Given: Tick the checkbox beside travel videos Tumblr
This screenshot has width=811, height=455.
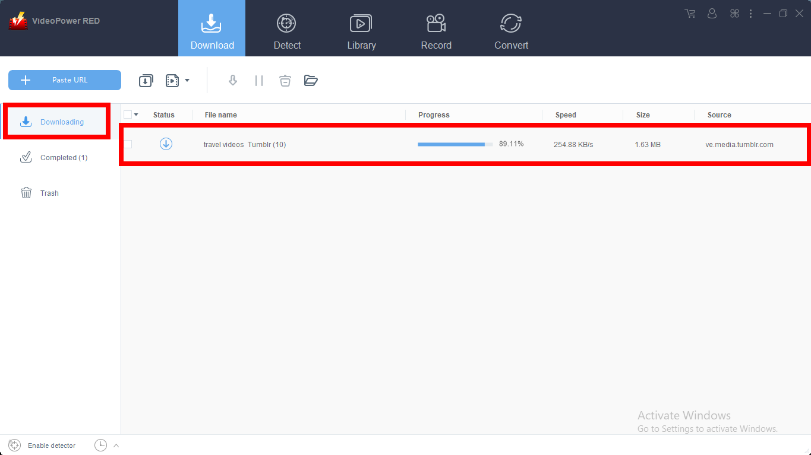Looking at the screenshot, I should (x=127, y=144).
